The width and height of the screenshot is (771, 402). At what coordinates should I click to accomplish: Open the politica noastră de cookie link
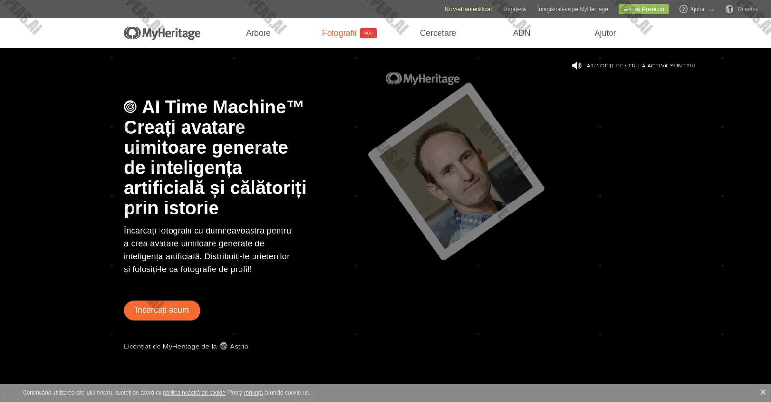(194, 393)
